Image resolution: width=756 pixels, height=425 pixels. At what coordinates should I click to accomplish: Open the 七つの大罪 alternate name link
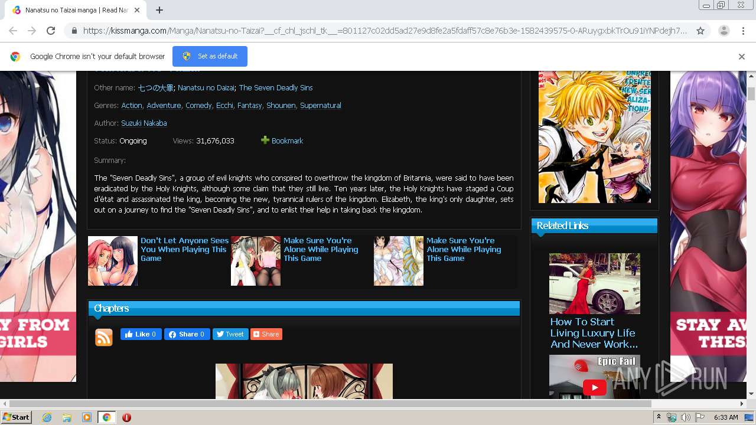[156, 87]
